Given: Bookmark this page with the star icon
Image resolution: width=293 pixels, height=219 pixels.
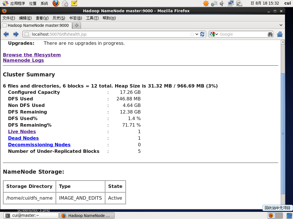Looking at the screenshot, I should [x=192, y=34].
